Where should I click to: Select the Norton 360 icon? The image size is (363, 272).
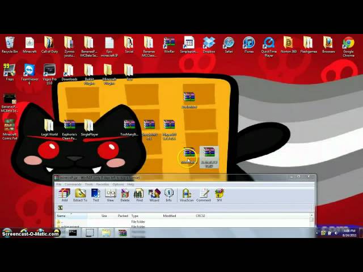pos(289,45)
